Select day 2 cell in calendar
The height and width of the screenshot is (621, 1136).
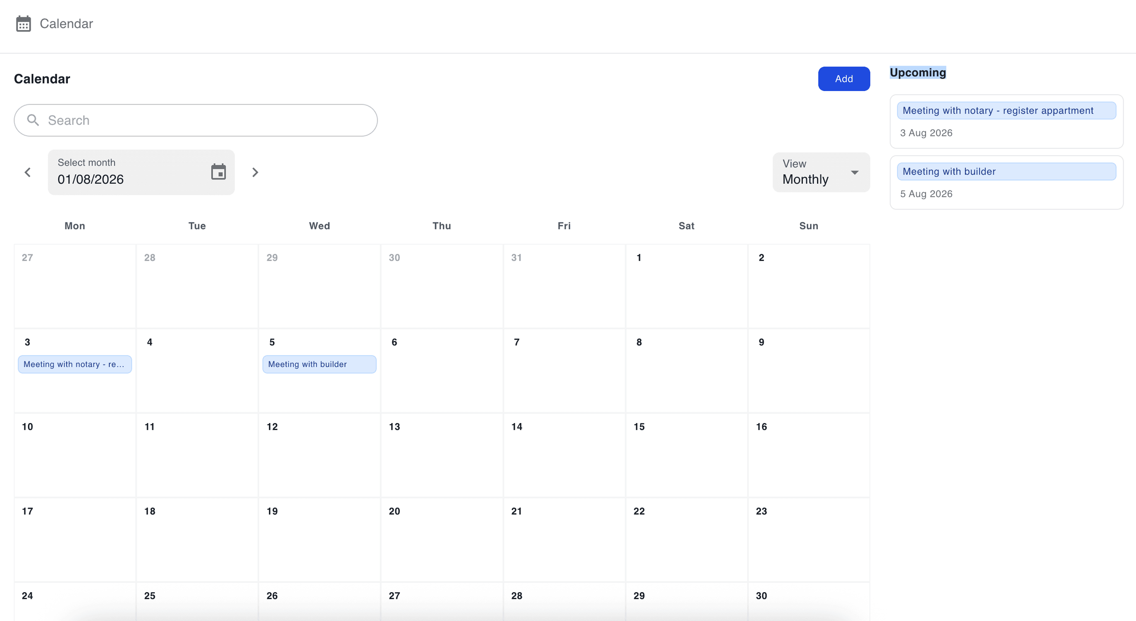[809, 286]
